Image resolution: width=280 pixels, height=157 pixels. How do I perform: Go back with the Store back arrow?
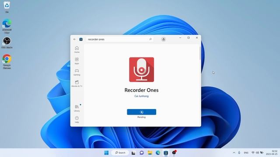(75, 39)
